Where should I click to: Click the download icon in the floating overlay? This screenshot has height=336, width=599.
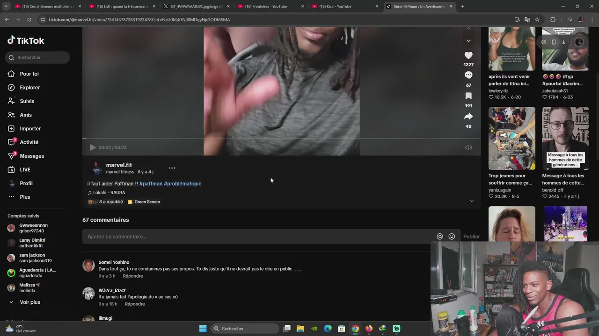(564, 42)
